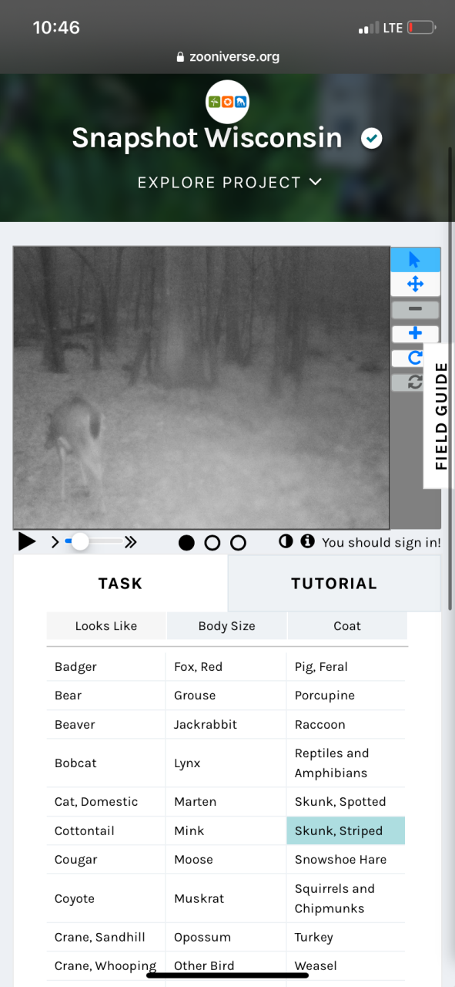
Task: Invert image colors with contrast icon
Action: (x=286, y=541)
